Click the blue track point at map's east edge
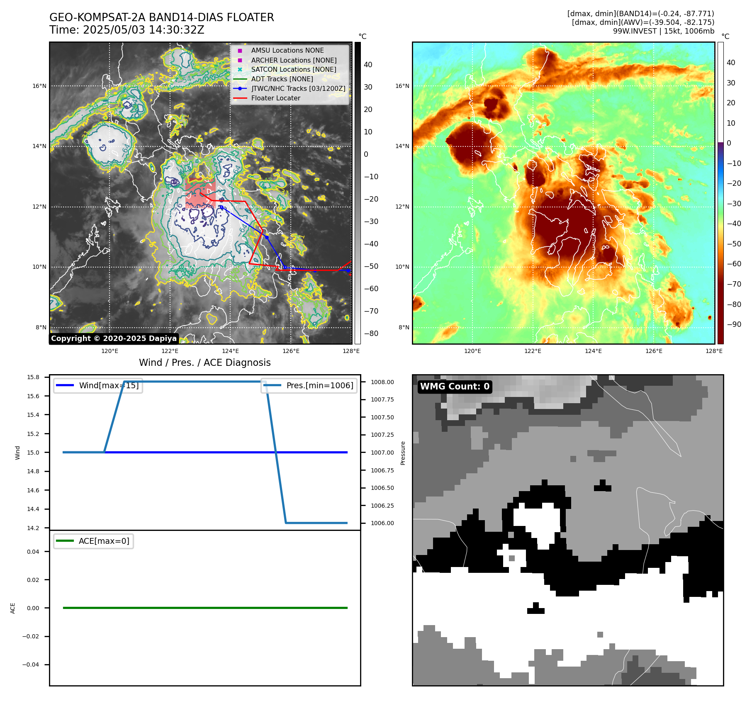The image size is (752, 701). (348, 270)
